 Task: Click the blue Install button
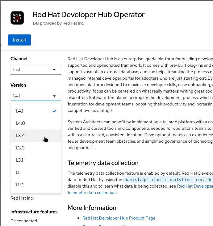(19, 40)
